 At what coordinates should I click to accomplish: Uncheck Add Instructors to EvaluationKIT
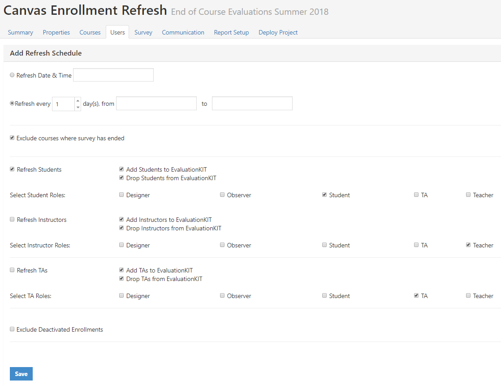(x=121, y=219)
